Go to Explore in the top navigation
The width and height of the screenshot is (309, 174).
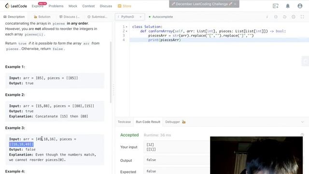point(38,6)
